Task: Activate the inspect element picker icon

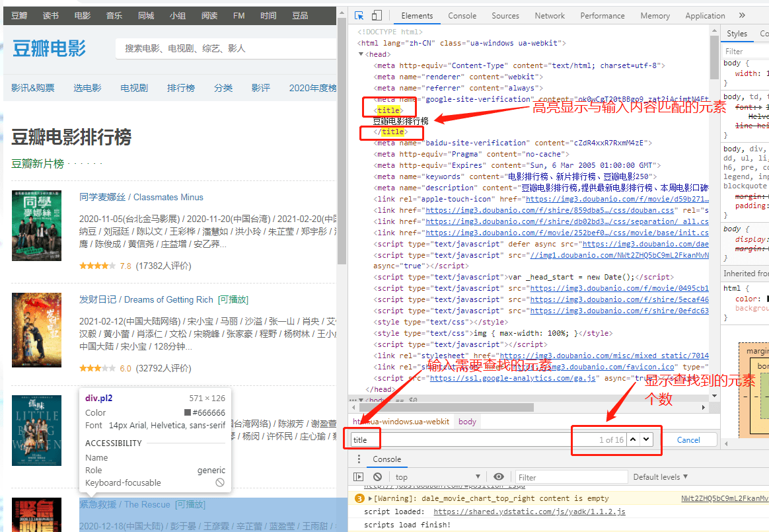Action: (x=359, y=16)
